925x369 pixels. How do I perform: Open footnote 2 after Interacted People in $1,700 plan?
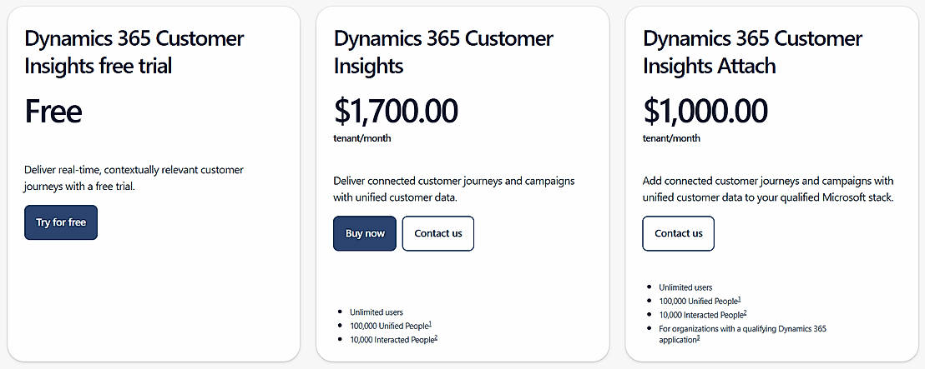click(x=436, y=337)
